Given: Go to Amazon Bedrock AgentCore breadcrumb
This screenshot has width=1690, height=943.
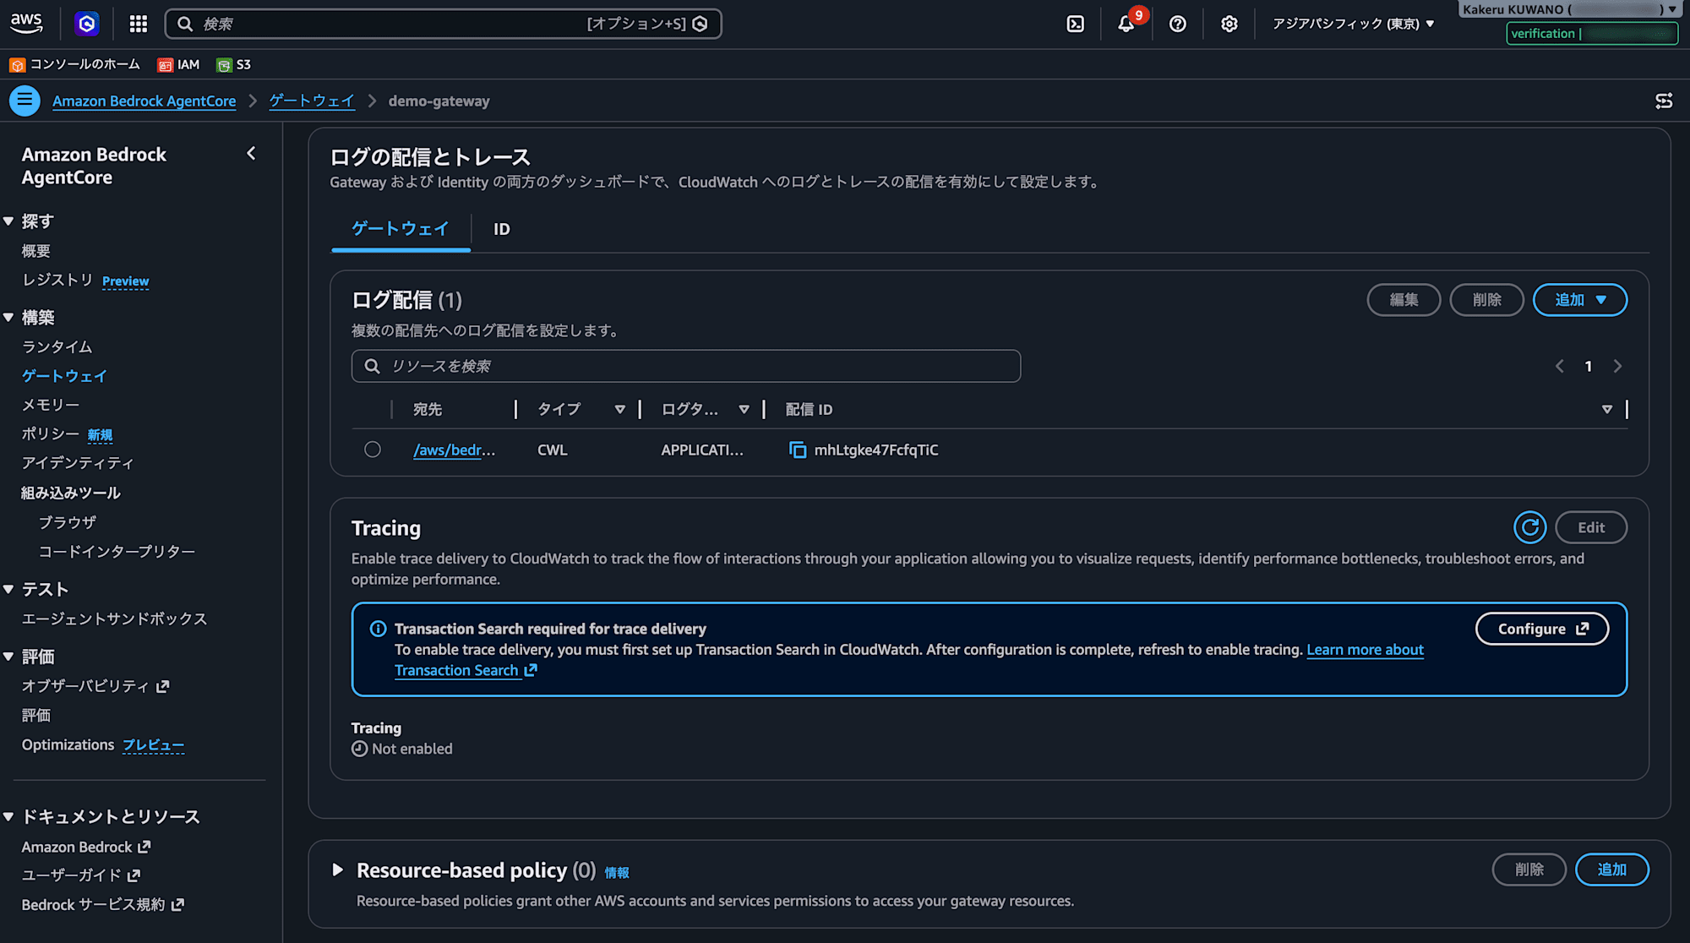Looking at the screenshot, I should (144, 101).
